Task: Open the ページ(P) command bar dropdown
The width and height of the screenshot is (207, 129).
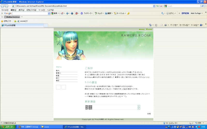Action: click(174, 25)
